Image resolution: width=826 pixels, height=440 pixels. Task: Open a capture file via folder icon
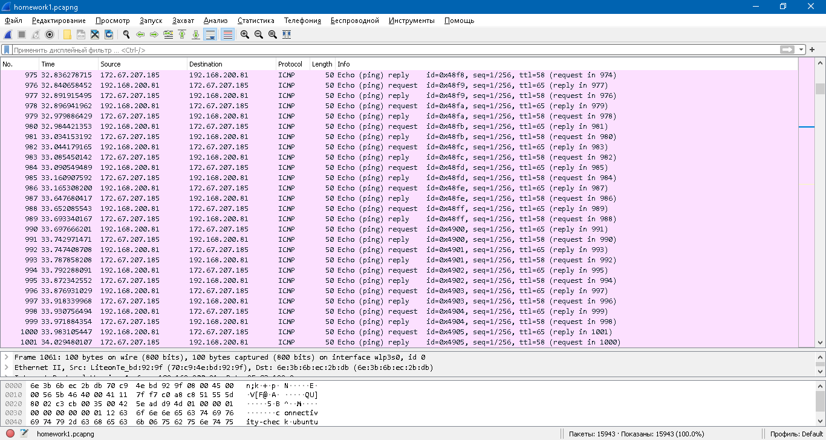[x=67, y=34]
